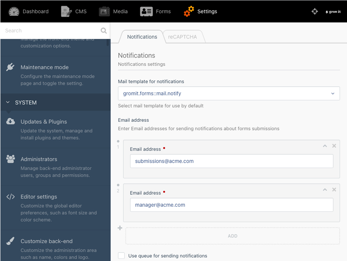Viewport: 347px width, 261px height.
Task: Open the Dashboard menu item
Action: pos(29,12)
